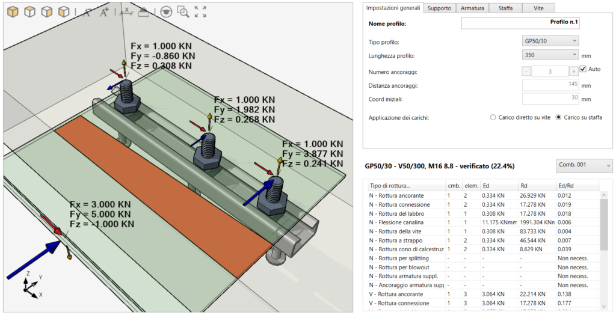This screenshot has height=315, width=616.
Task: Decrease anchor count with minus button
Action: coord(526,72)
